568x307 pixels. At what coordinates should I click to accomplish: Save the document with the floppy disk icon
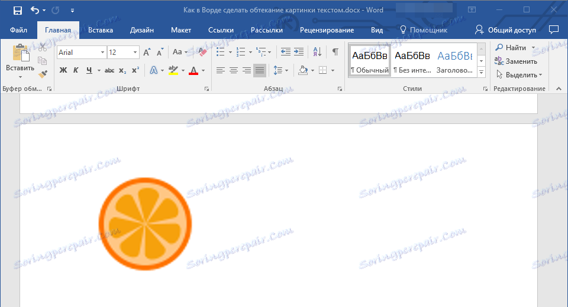coord(17,11)
